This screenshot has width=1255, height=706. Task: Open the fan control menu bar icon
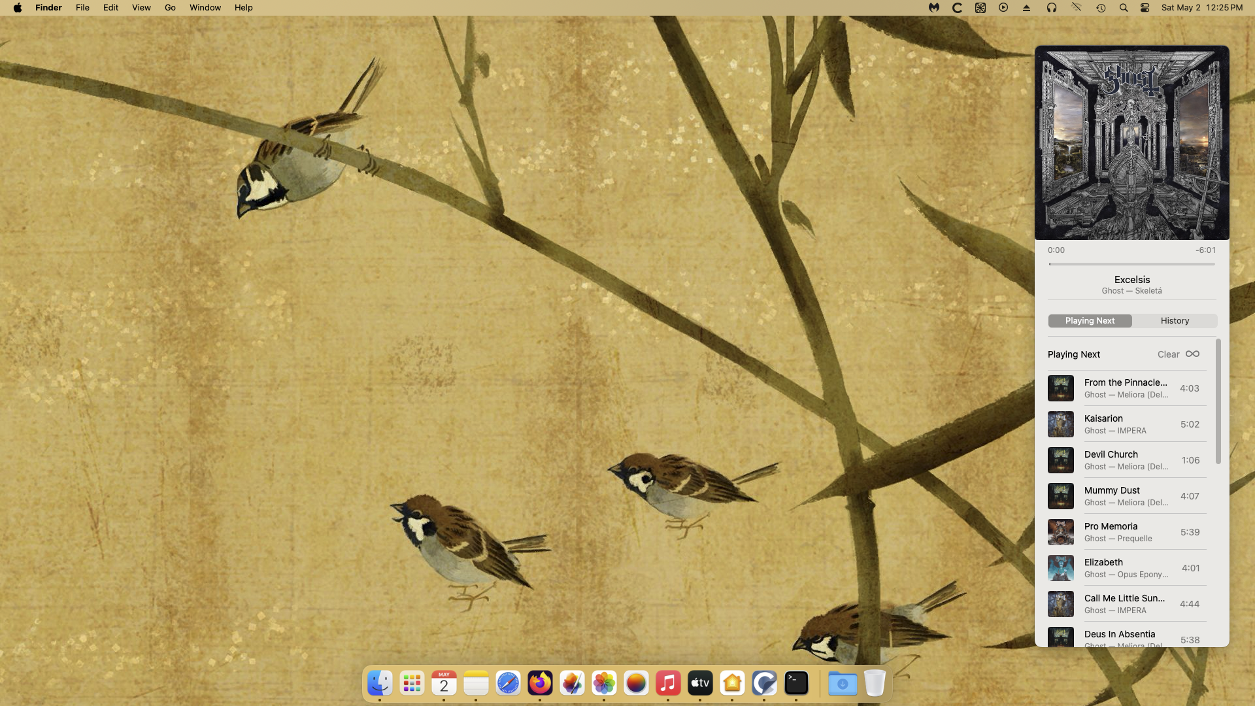980,8
